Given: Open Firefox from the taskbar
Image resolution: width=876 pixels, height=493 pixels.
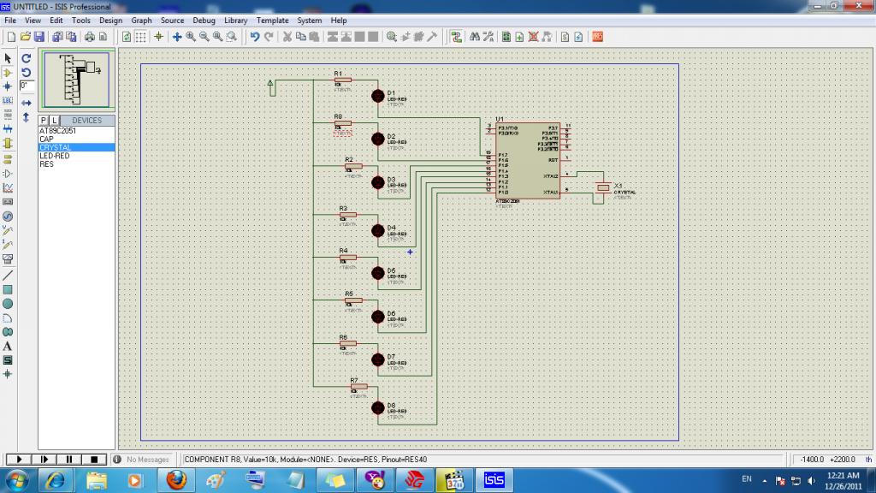Looking at the screenshot, I should pyautogui.click(x=176, y=479).
